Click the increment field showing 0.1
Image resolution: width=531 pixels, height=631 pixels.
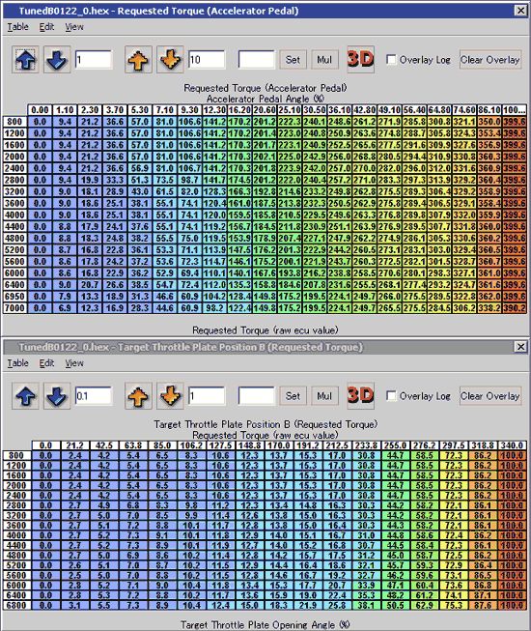pos(94,396)
